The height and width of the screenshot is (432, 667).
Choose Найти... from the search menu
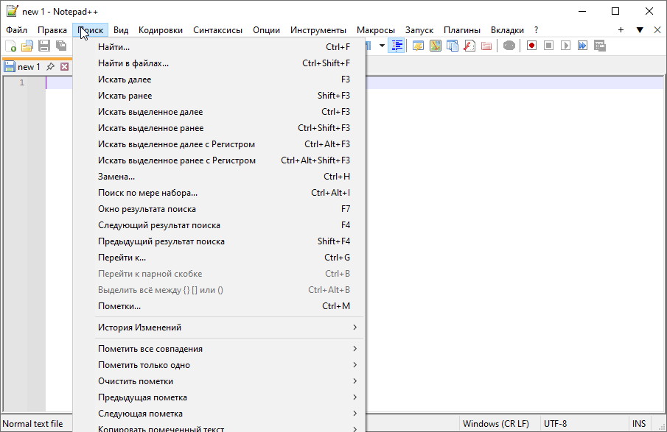[x=219, y=47]
